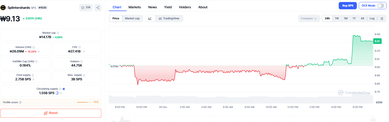Click the Holders info icon
This screenshot has height=122, width=389.
[81, 61]
